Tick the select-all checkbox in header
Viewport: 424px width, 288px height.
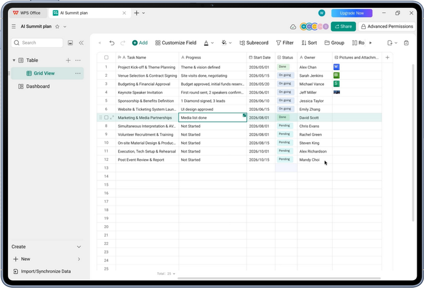click(x=106, y=57)
